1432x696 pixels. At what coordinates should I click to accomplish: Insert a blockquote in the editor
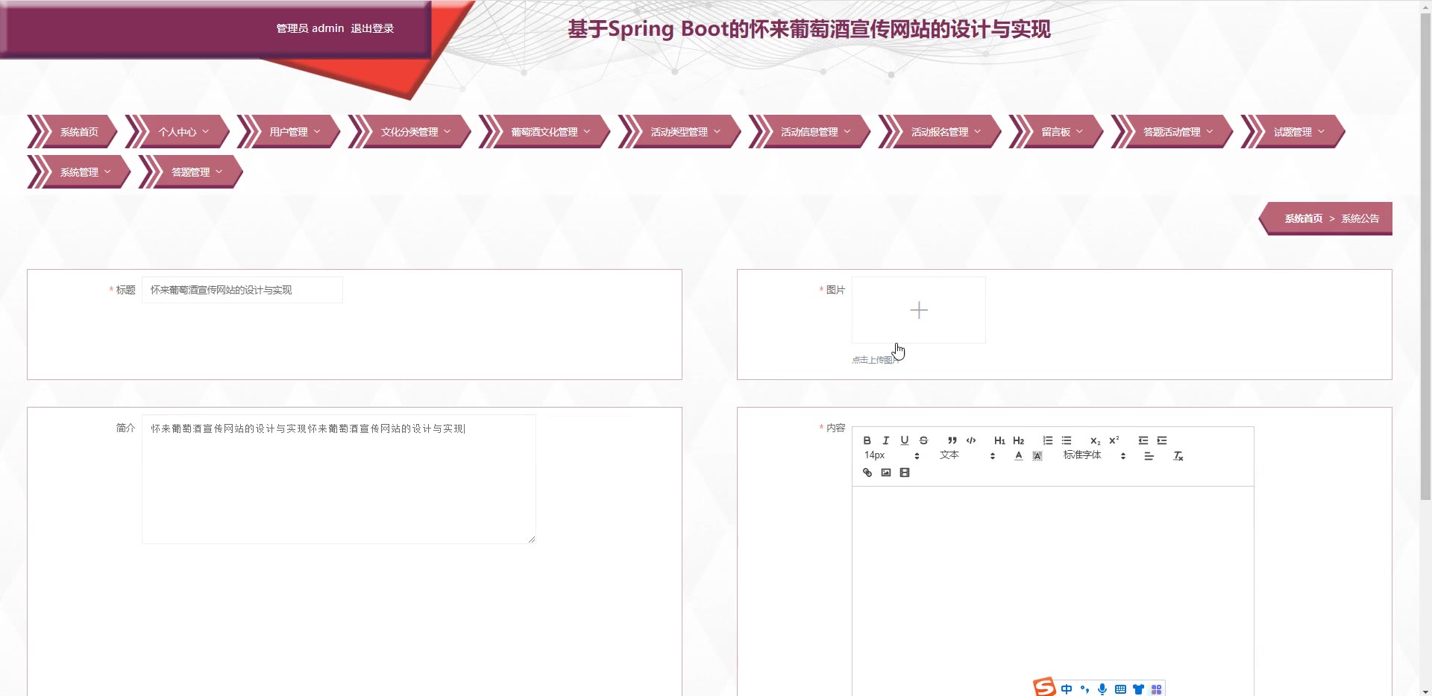point(952,440)
